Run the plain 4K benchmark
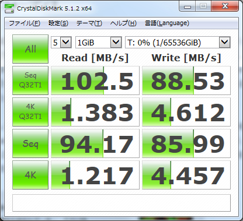Viewport: 243px width, 221px height. pos(30,175)
